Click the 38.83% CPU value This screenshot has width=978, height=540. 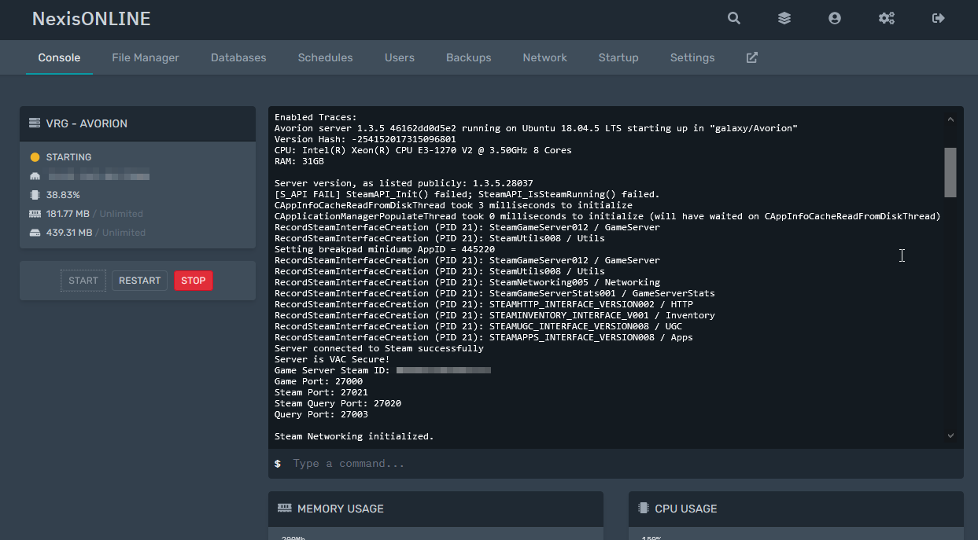pyautogui.click(x=63, y=195)
